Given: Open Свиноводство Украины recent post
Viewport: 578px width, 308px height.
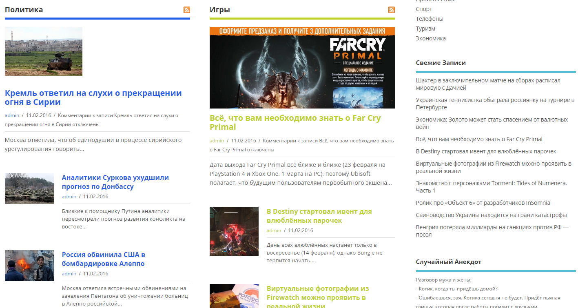Looking at the screenshot, I should [x=492, y=215].
